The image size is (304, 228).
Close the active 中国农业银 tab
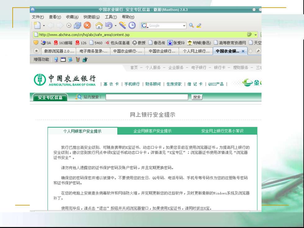(243, 51)
